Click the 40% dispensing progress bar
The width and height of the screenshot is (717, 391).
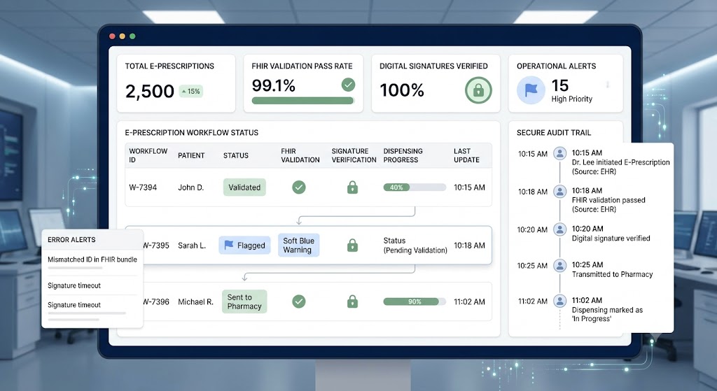(x=415, y=187)
